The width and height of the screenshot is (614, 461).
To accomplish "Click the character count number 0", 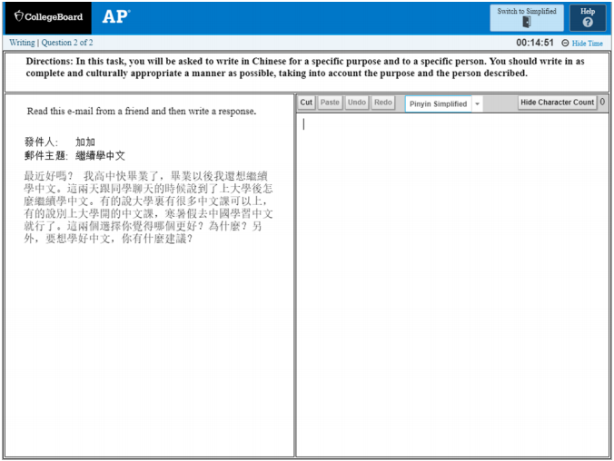I will click(603, 103).
